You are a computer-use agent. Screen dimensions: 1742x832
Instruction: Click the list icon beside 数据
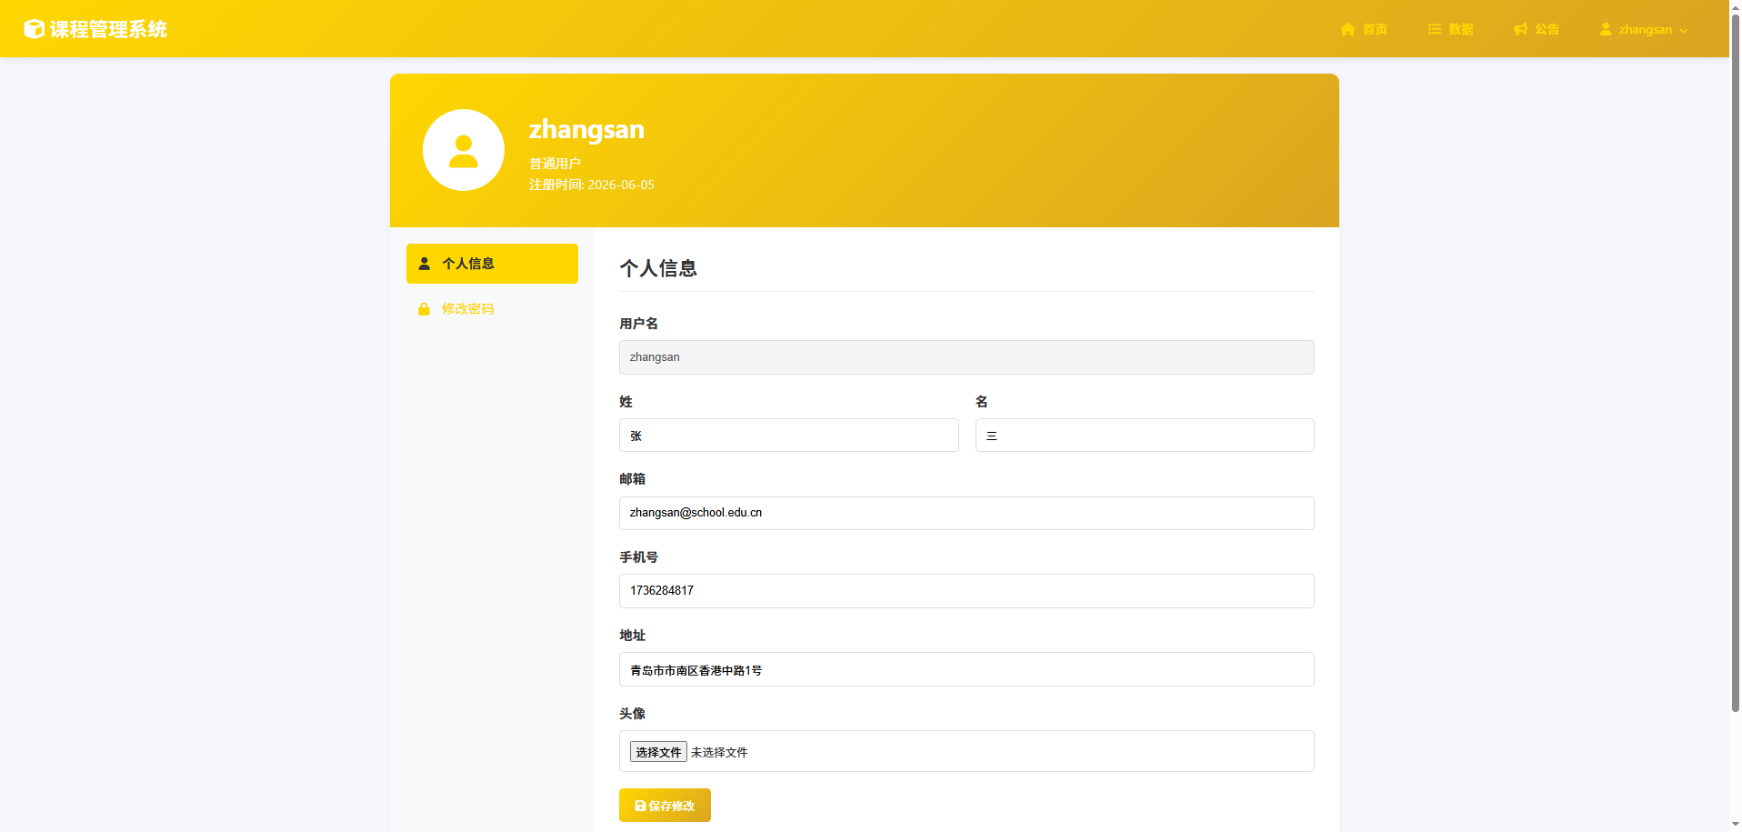click(x=1435, y=29)
